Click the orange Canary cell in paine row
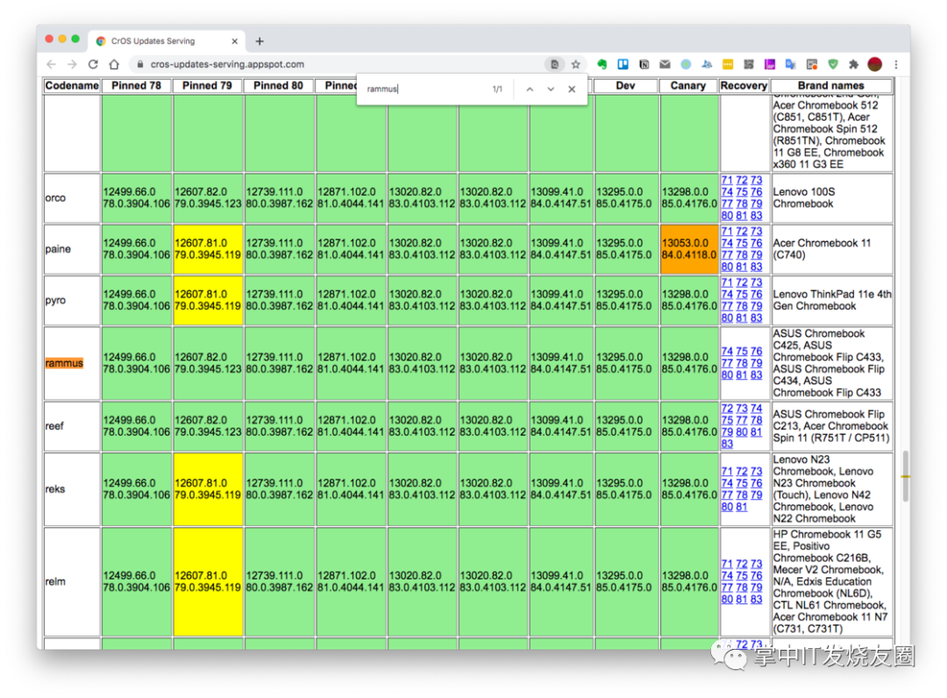Screen dimensions: 947x698 click(x=688, y=249)
